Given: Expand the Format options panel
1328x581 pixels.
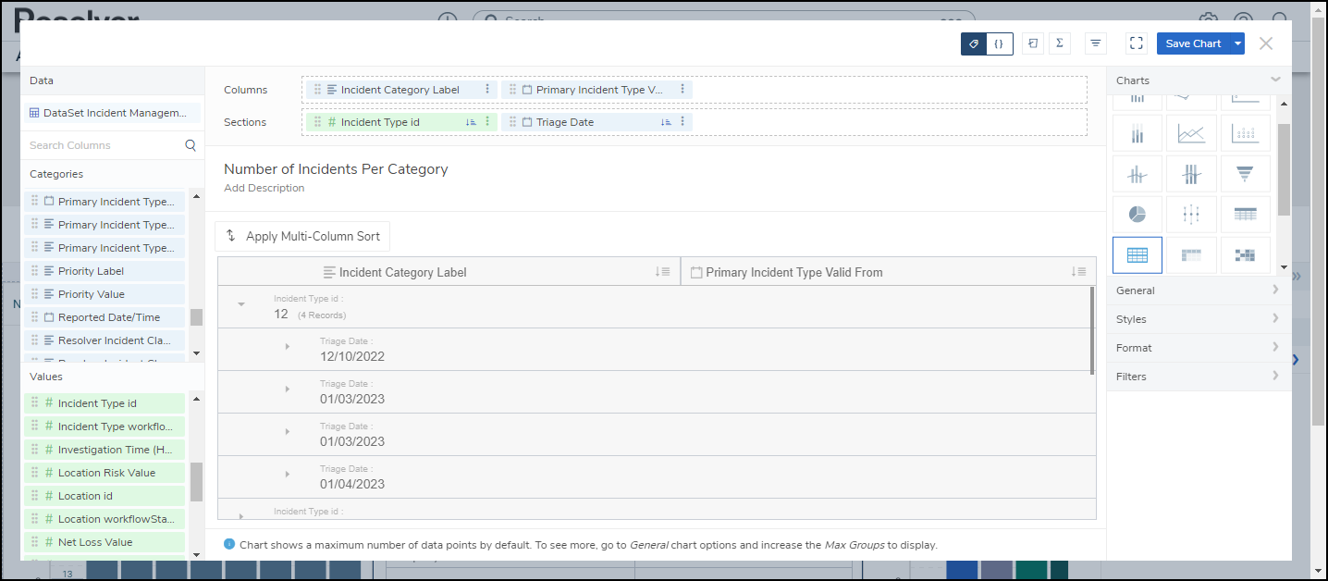Looking at the screenshot, I should pos(1199,348).
